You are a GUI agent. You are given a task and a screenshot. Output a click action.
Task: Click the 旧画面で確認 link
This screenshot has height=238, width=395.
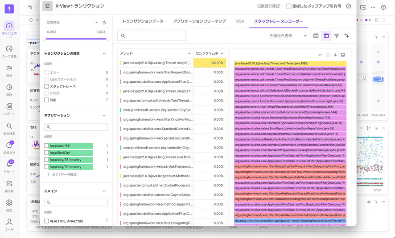268,6
